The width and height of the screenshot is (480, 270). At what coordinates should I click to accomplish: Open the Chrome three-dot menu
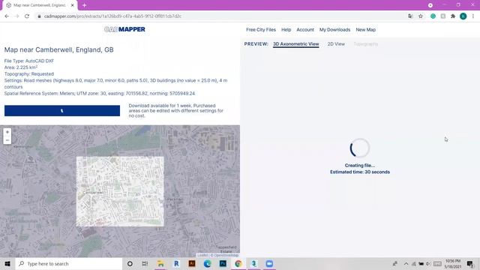[473, 16]
